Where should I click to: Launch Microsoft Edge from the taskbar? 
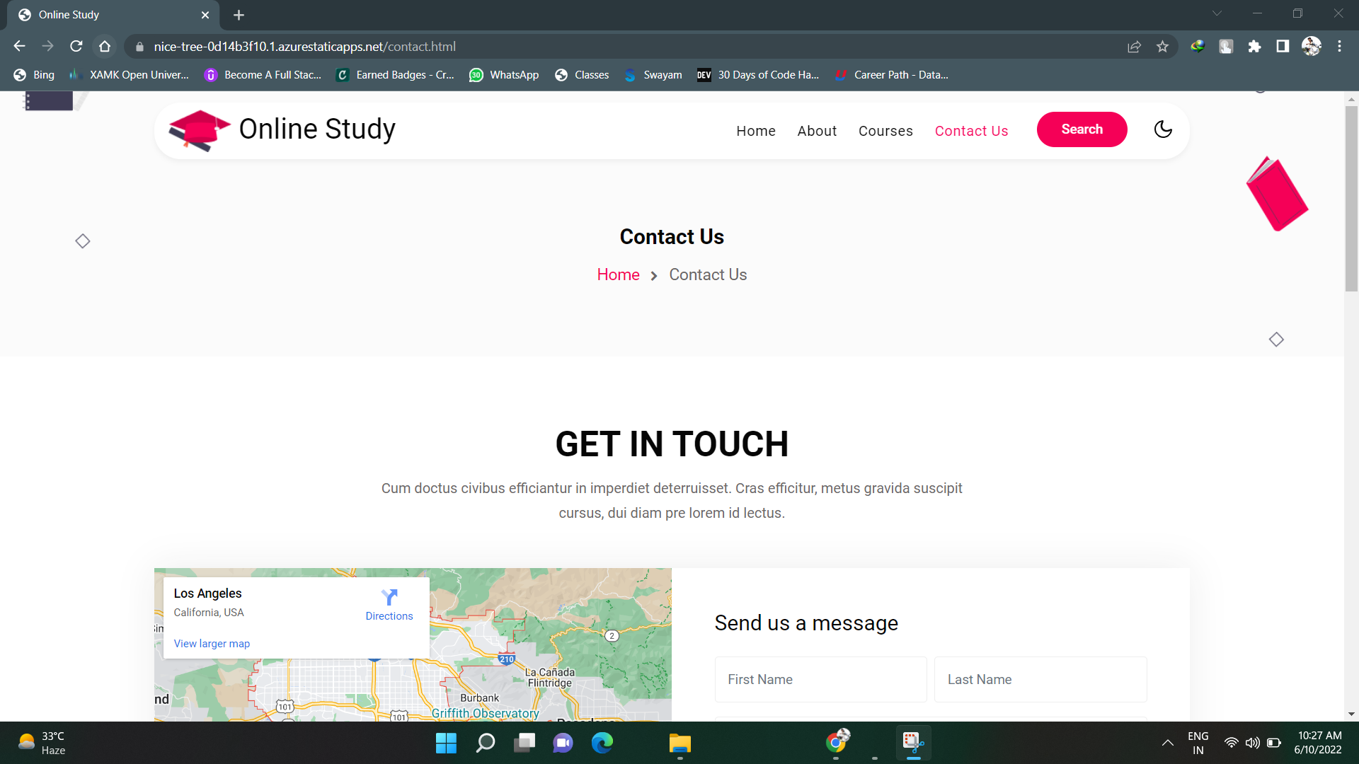[602, 743]
